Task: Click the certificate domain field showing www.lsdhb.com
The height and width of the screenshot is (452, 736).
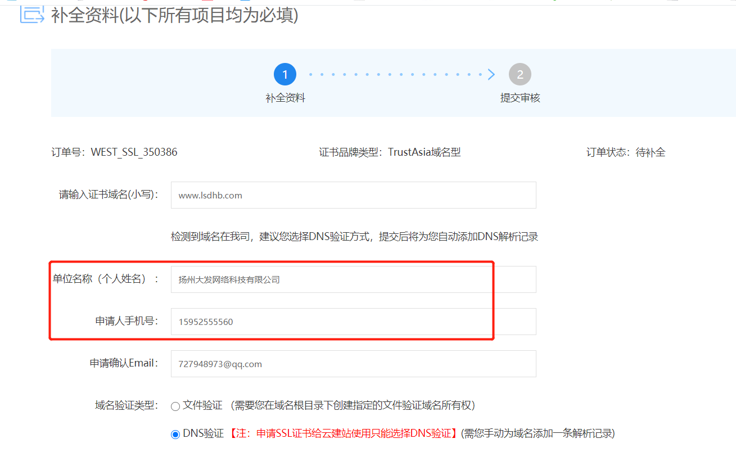Action: point(353,195)
